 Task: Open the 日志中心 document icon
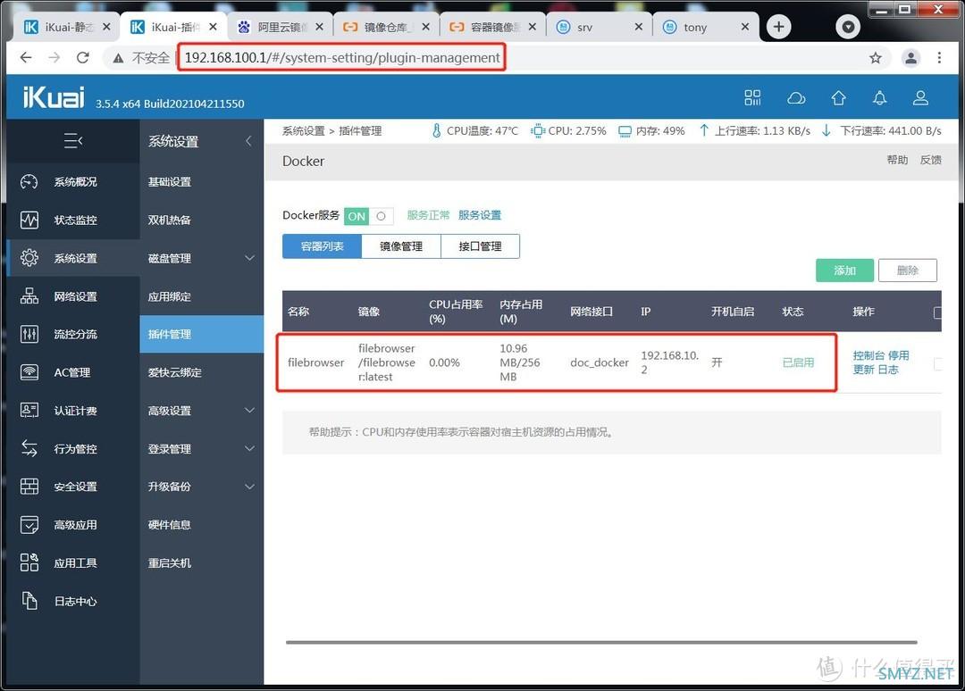pos(29,601)
